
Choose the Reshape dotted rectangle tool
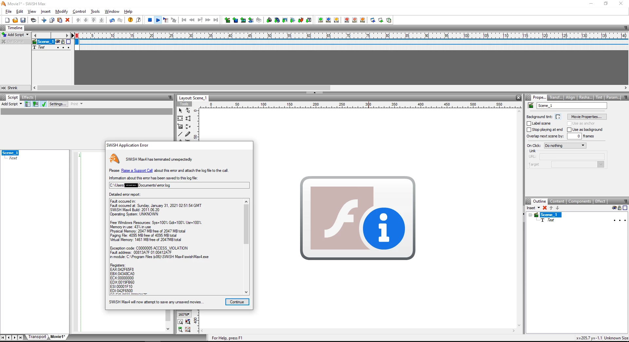pyautogui.click(x=180, y=118)
